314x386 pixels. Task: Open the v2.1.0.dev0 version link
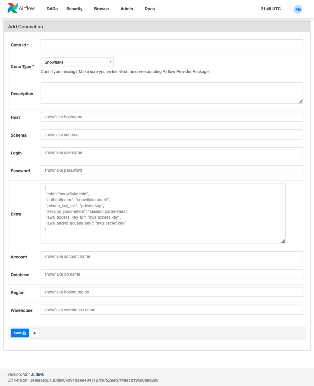coord(34,374)
